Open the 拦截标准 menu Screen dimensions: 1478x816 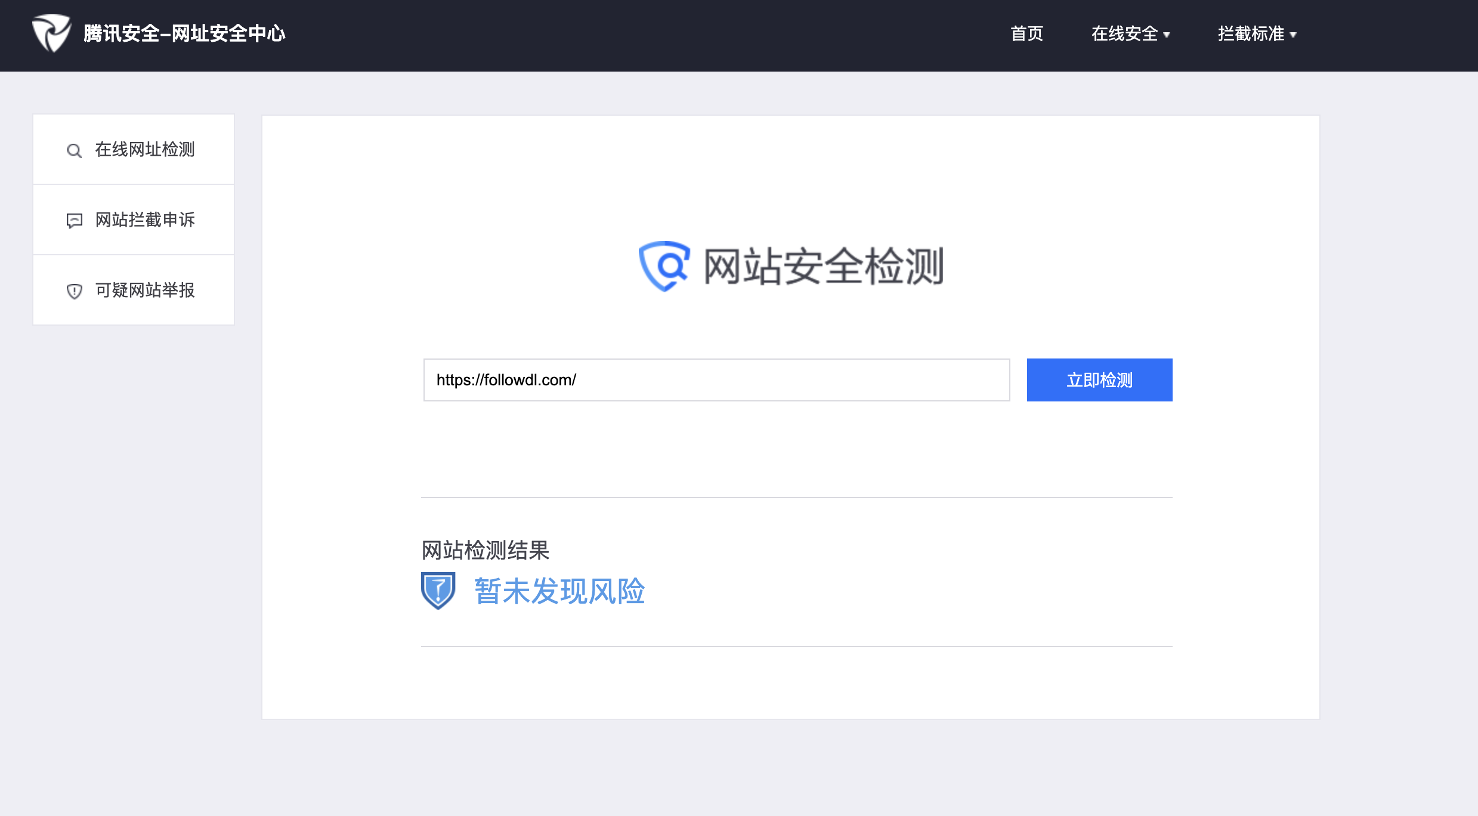(x=1251, y=34)
